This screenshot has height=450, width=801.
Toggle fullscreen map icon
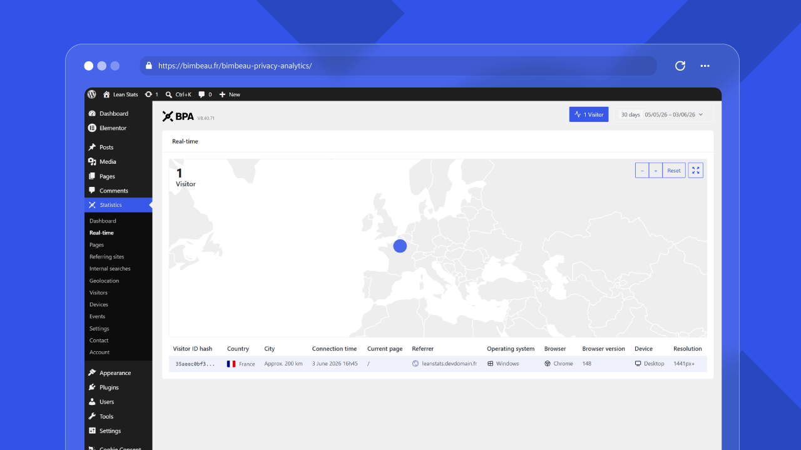[696, 171]
